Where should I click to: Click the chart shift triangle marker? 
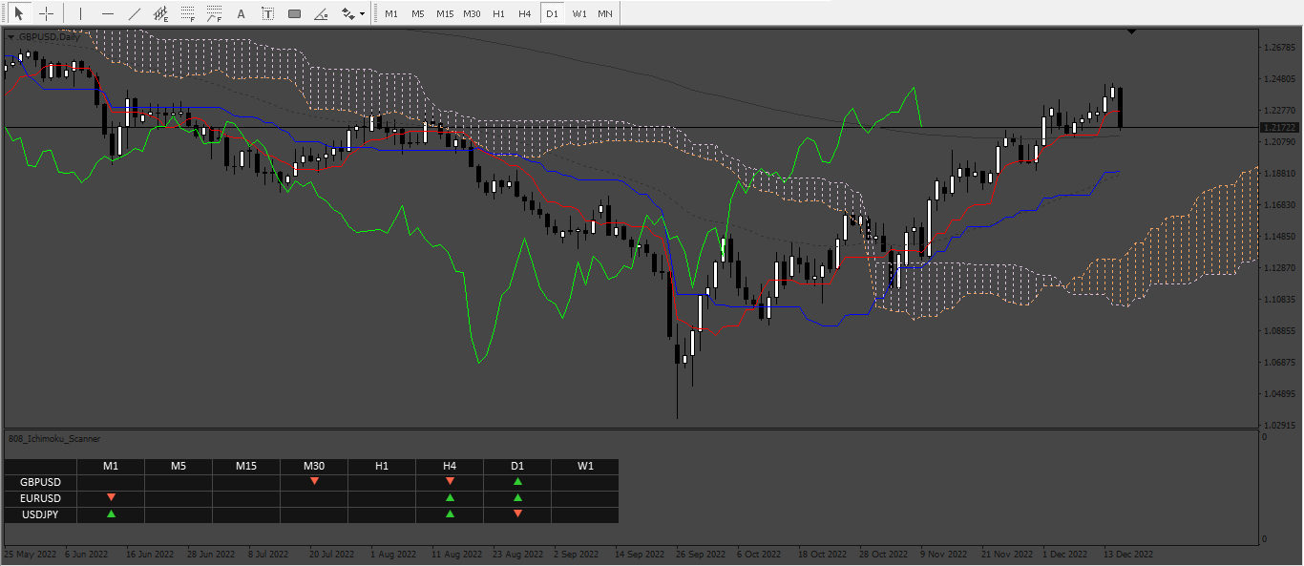(x=1131, y=31)
